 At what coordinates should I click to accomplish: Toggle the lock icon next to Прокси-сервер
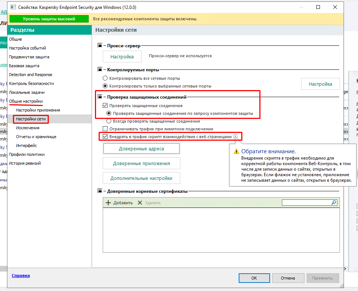coord(100,45)
